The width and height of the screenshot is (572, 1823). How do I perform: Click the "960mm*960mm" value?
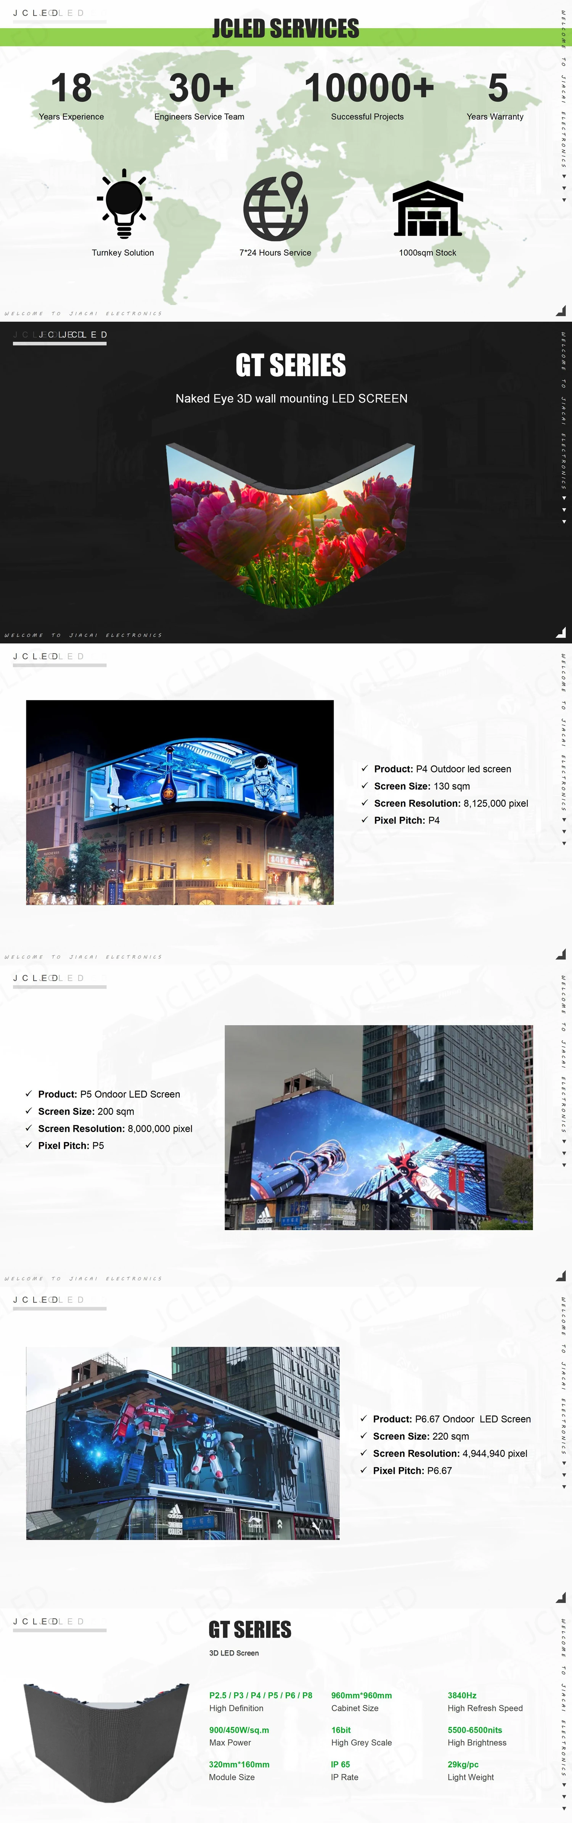click(362, 1696)
